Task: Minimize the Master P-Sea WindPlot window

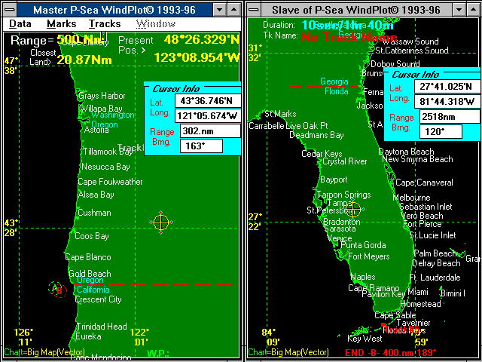Action: 219,10
